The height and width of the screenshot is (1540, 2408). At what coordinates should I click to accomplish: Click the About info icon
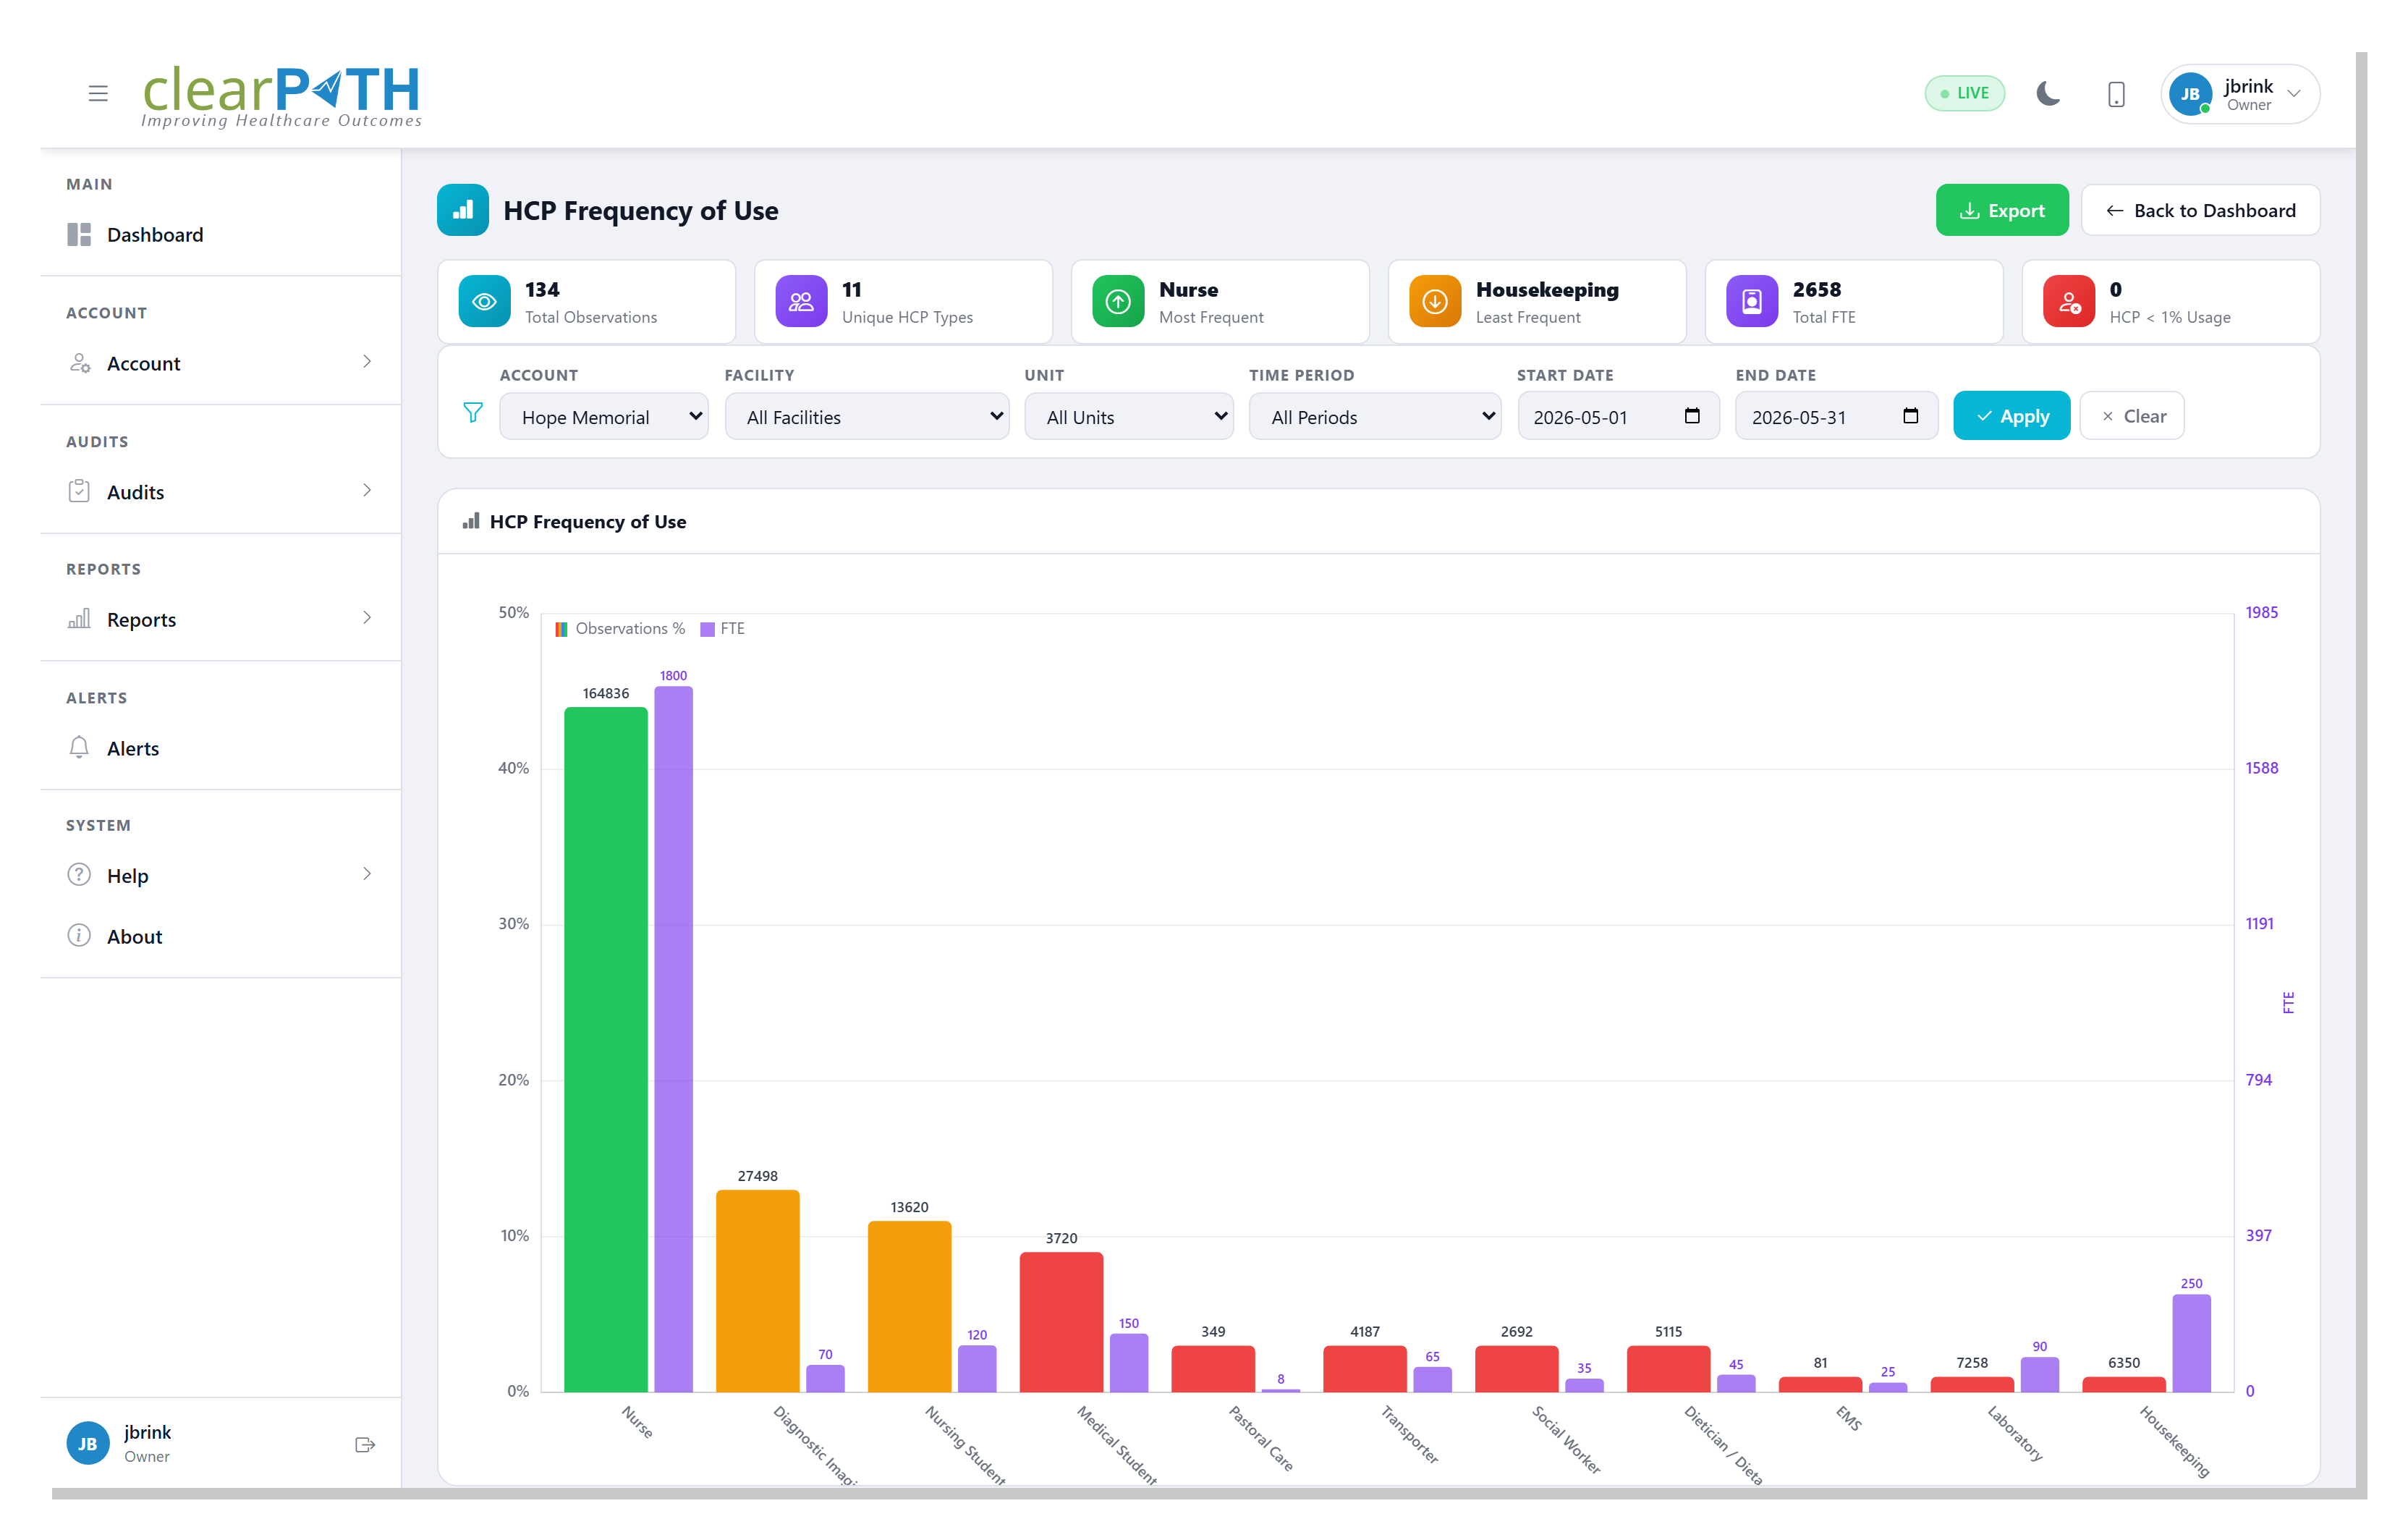(79, 935)
